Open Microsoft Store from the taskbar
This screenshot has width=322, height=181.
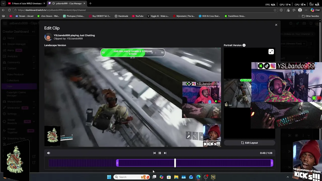point(169,177)
